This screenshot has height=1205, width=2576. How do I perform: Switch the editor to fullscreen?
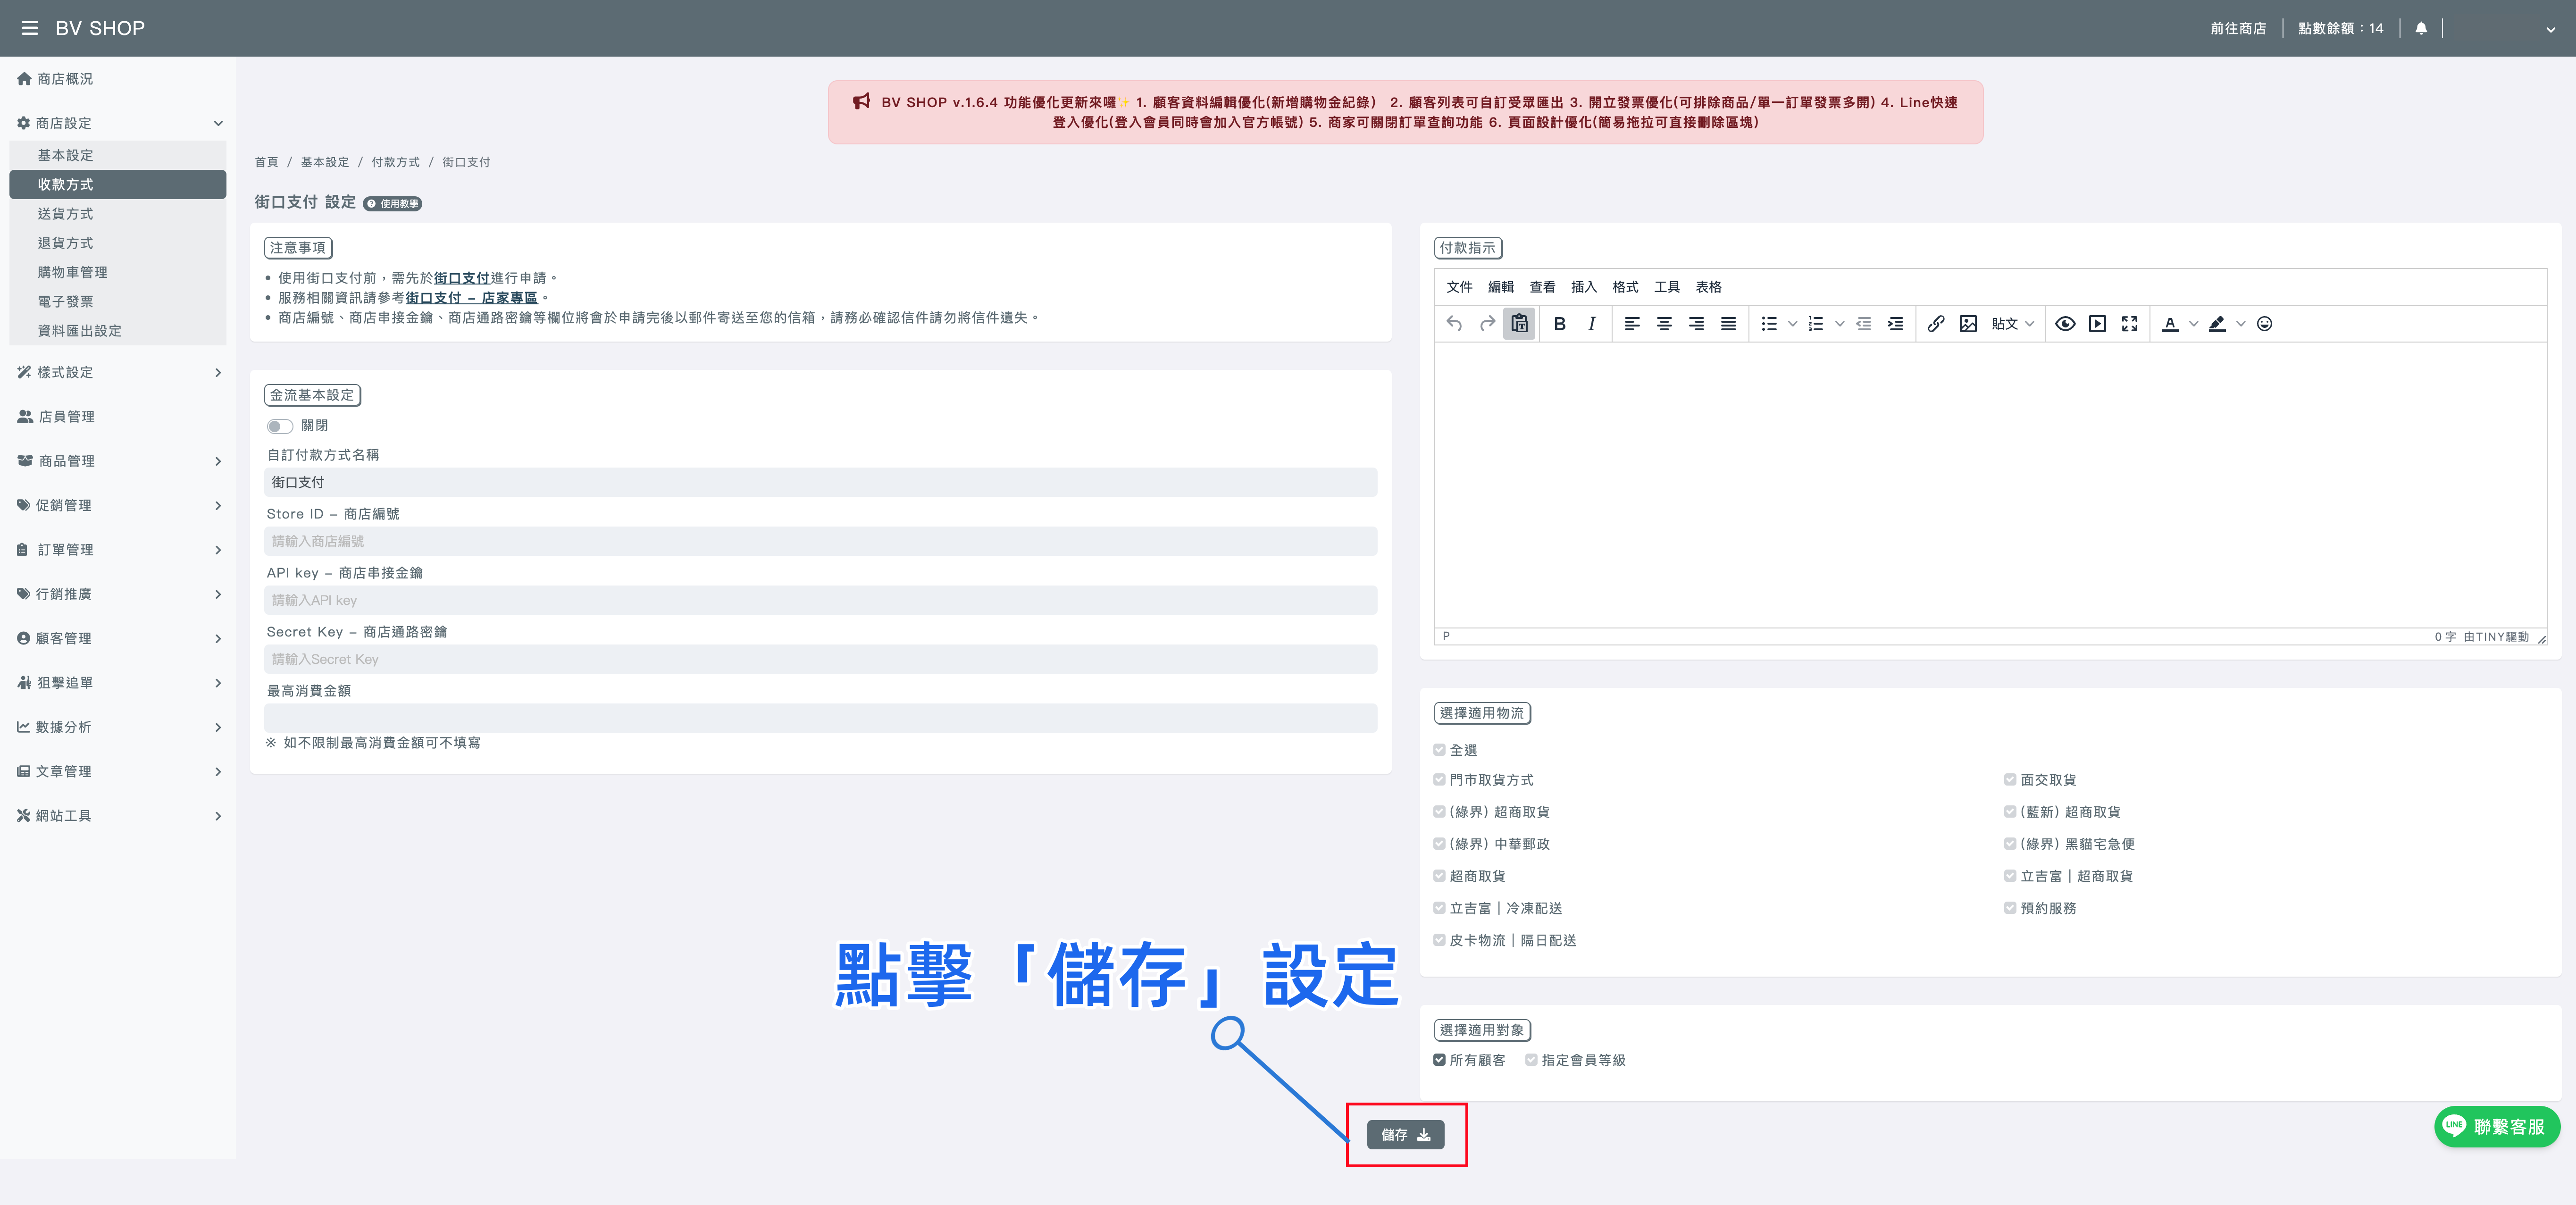click(x=2129, y=324)
